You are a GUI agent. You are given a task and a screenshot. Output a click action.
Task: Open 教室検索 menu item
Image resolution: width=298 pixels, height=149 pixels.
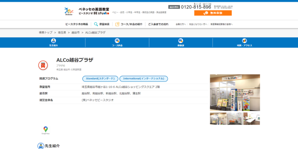(104, 24)
